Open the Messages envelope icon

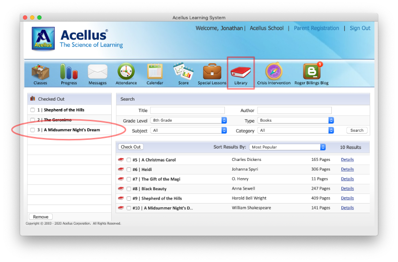click(x=97, y=71)
